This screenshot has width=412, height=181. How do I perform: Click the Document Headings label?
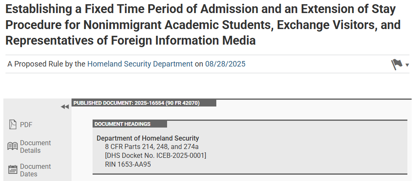point(122,124)
